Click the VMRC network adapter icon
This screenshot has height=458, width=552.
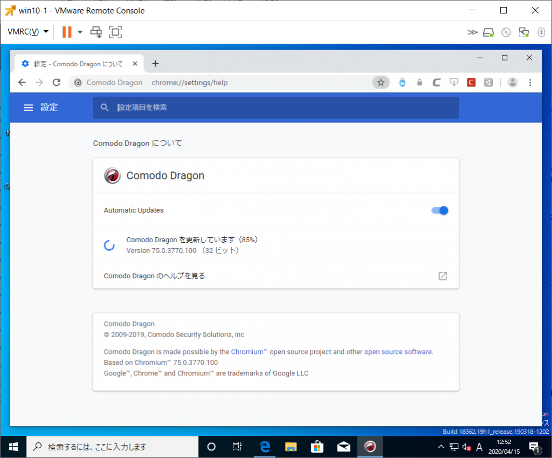point(524,32)
